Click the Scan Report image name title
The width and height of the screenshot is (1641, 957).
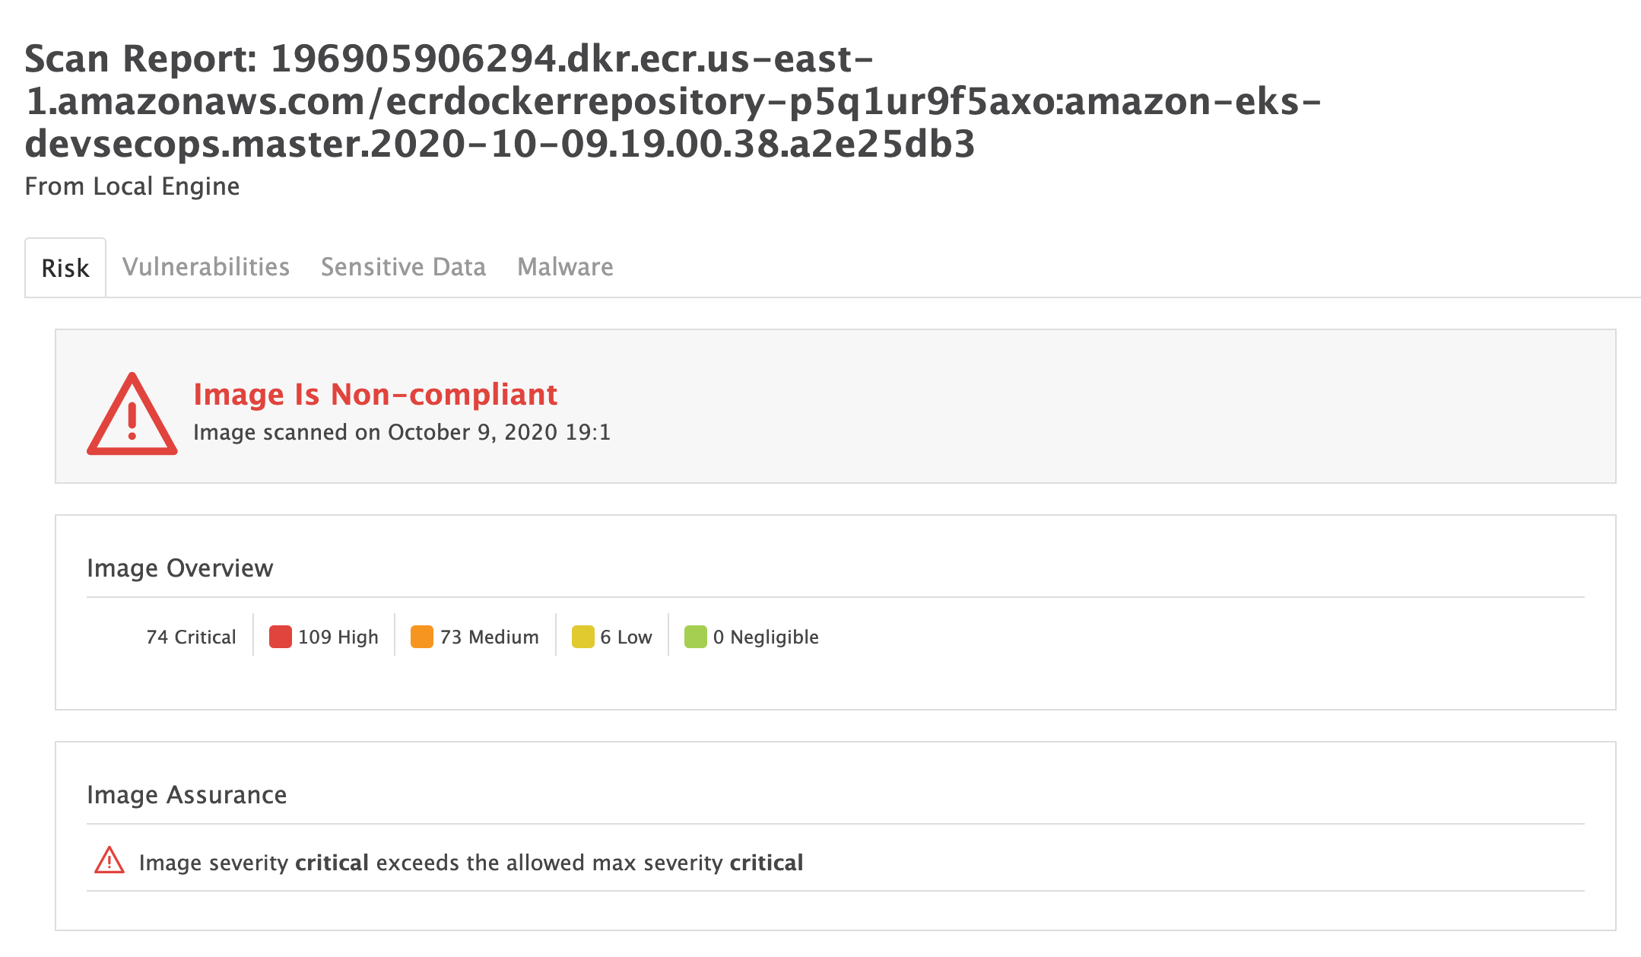[673, 101]
